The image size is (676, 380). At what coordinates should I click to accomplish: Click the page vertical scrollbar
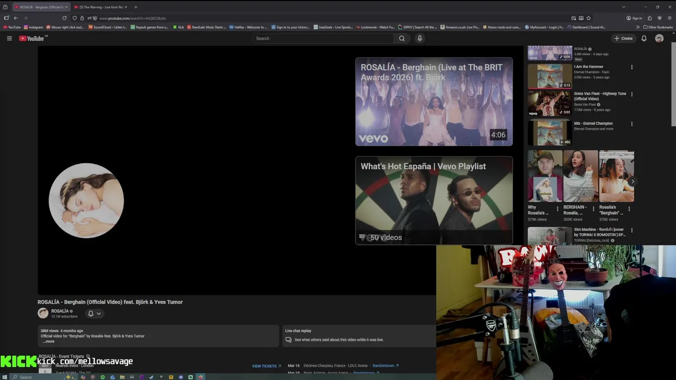click(673, 84)
